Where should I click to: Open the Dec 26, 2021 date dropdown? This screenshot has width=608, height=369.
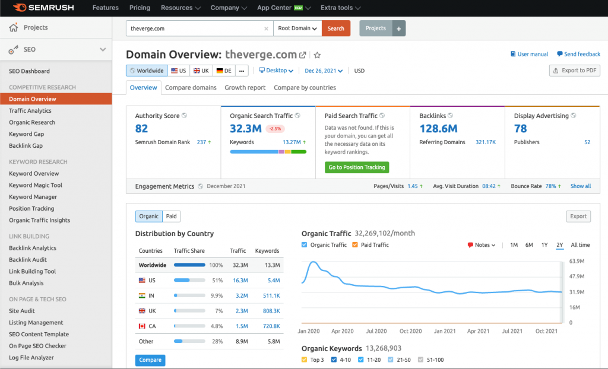(324, 71)
